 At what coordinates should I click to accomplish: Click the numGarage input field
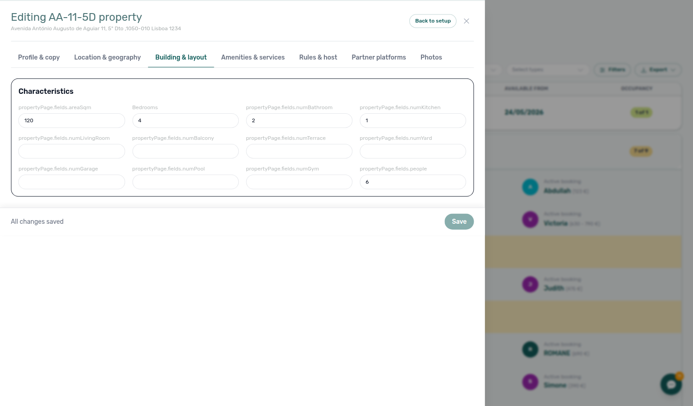[x=72, y=182]
